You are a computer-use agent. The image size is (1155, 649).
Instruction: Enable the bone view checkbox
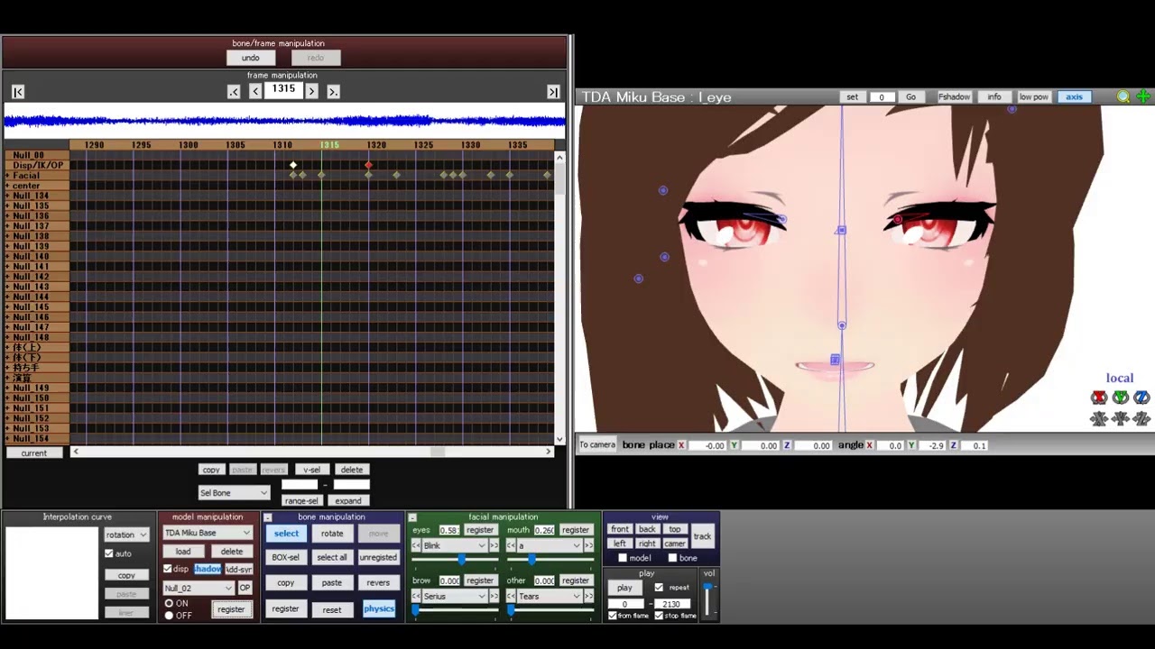point(672,558)
